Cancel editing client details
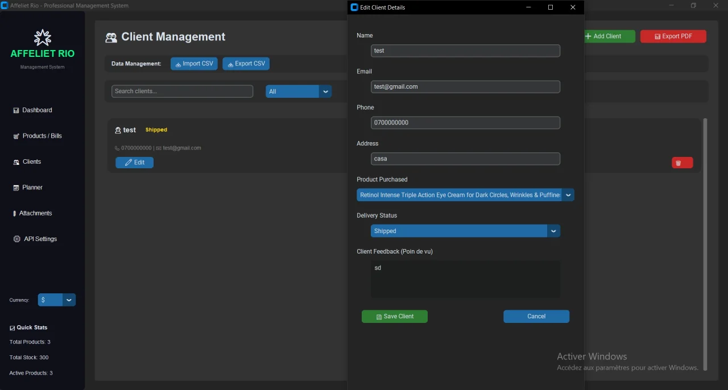 536,317
